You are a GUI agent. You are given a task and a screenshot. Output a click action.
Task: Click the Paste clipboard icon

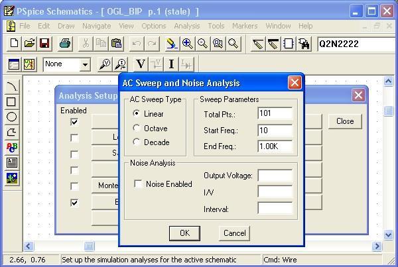(116, 43)
